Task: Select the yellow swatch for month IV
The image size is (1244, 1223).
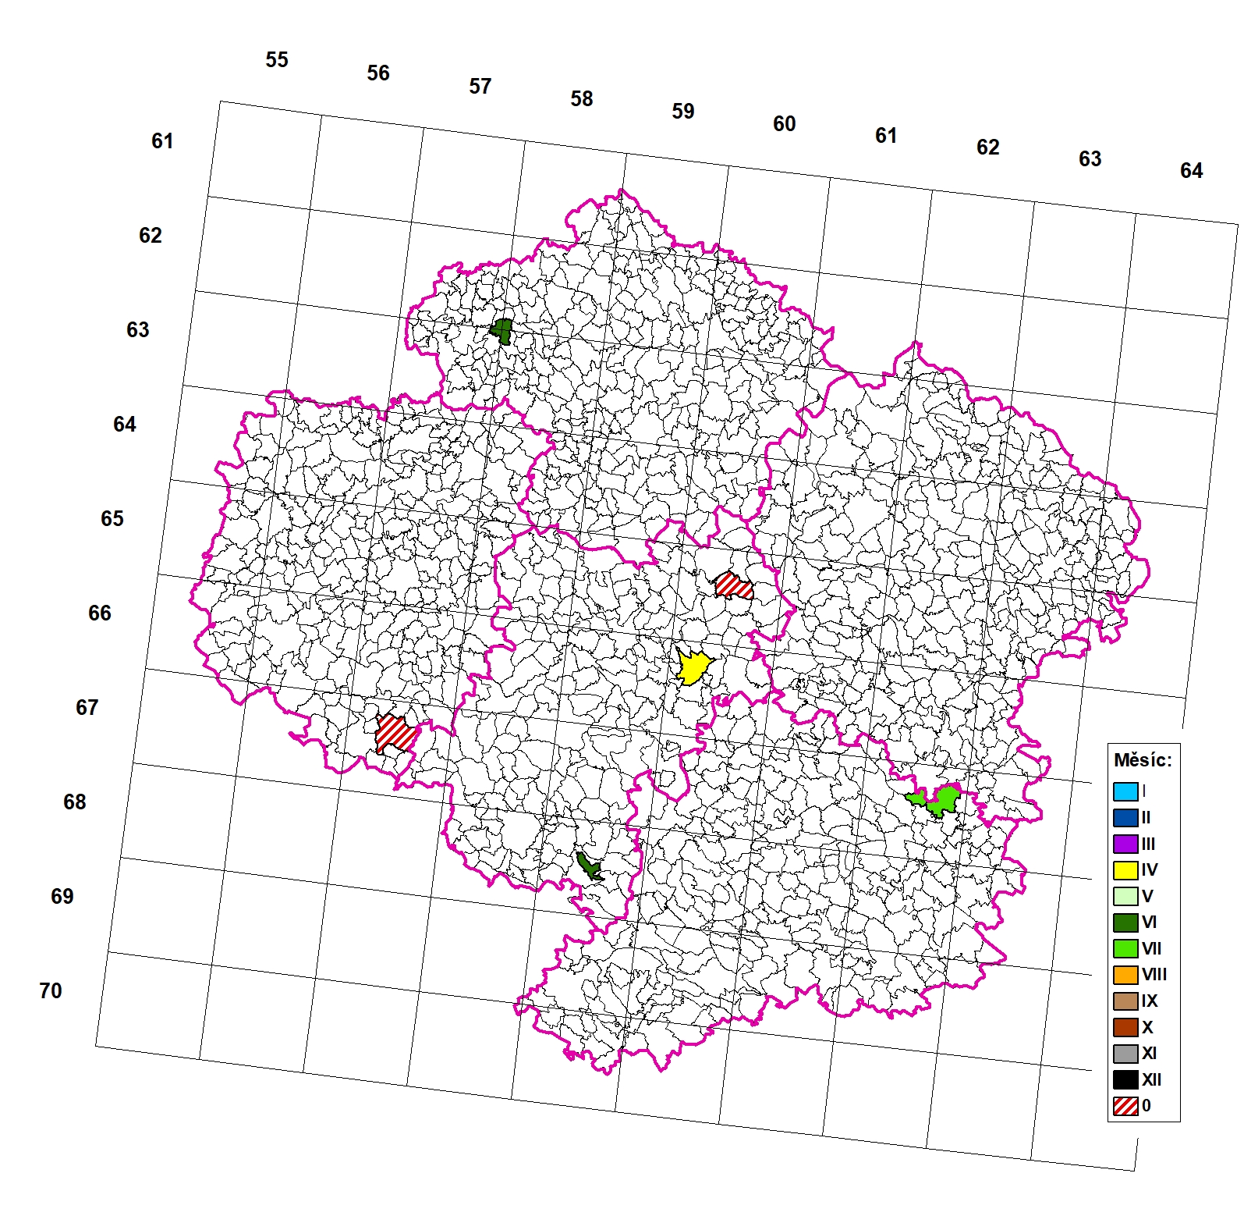Action: pos(1125,870)
